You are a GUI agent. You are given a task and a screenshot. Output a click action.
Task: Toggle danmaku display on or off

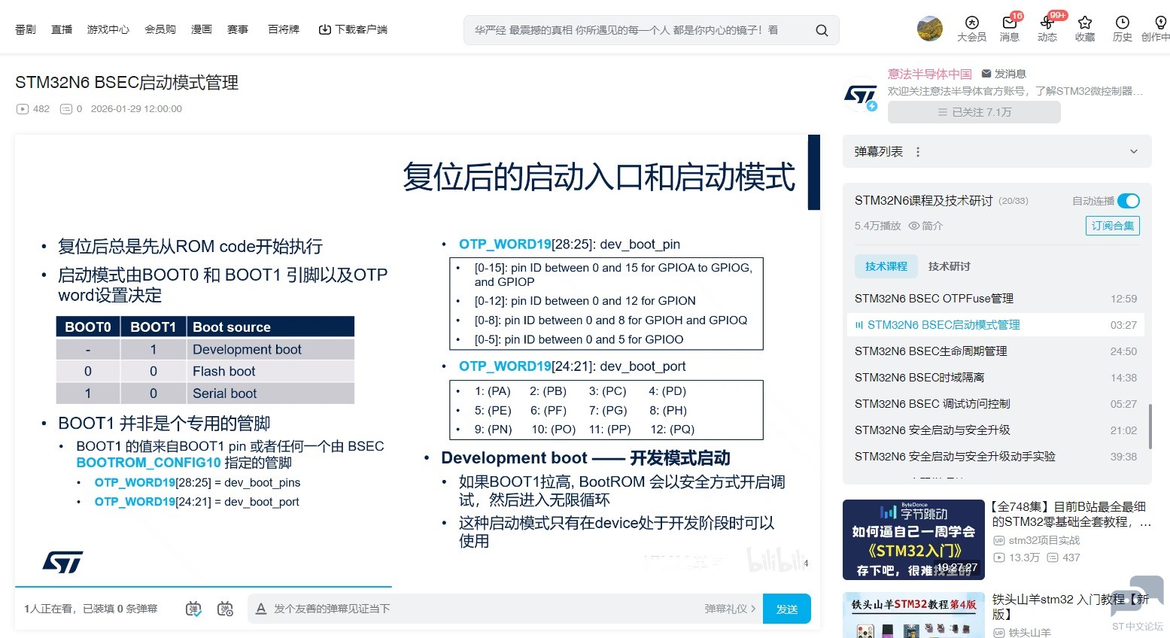tap(193, 609)
